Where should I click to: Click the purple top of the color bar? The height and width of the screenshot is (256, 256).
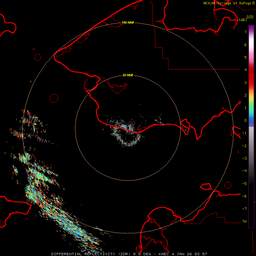click(251, 28)
